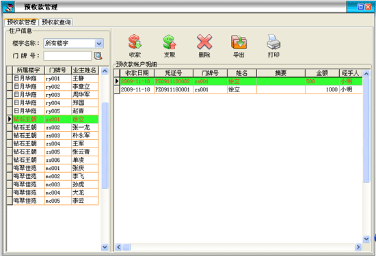Click the 支取 withdraw icon
376x256 pixels.
(x=170, y=42)
